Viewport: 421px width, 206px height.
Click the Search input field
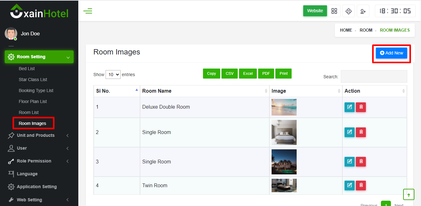tap(374, 76)
